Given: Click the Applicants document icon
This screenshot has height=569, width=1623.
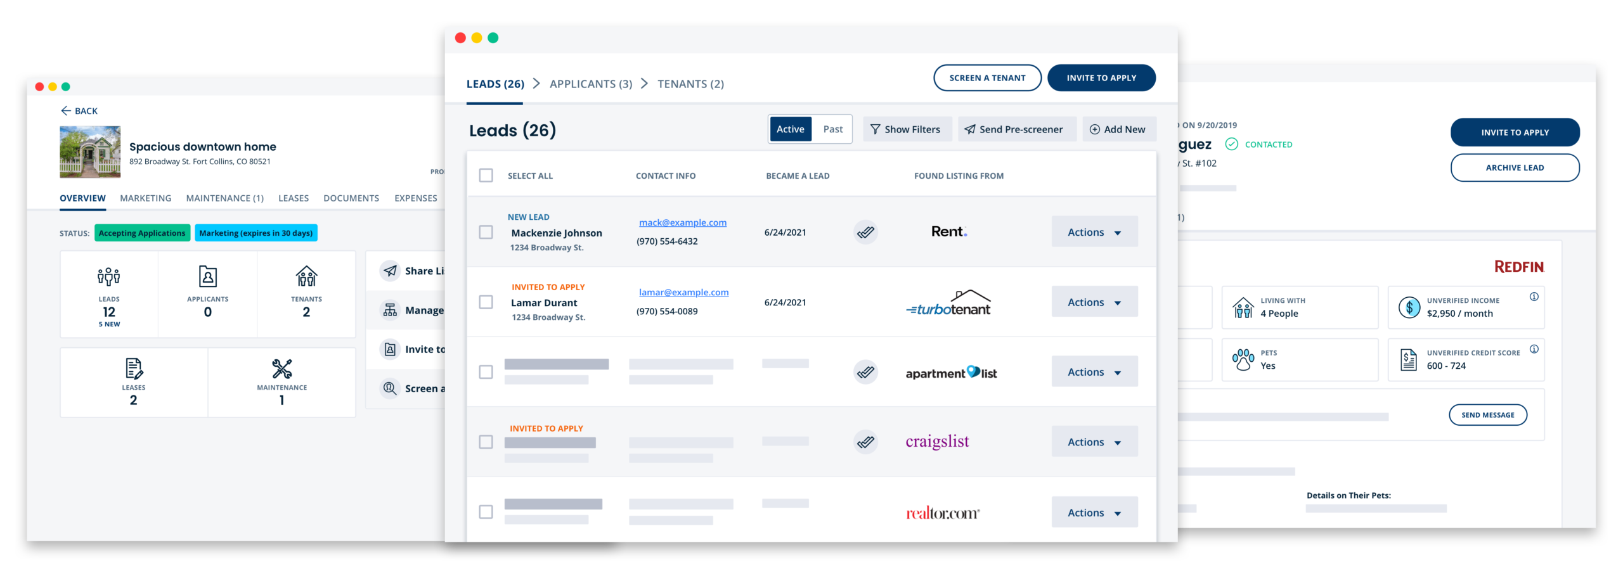Looking at the screenshot, I should coord(207,276).
